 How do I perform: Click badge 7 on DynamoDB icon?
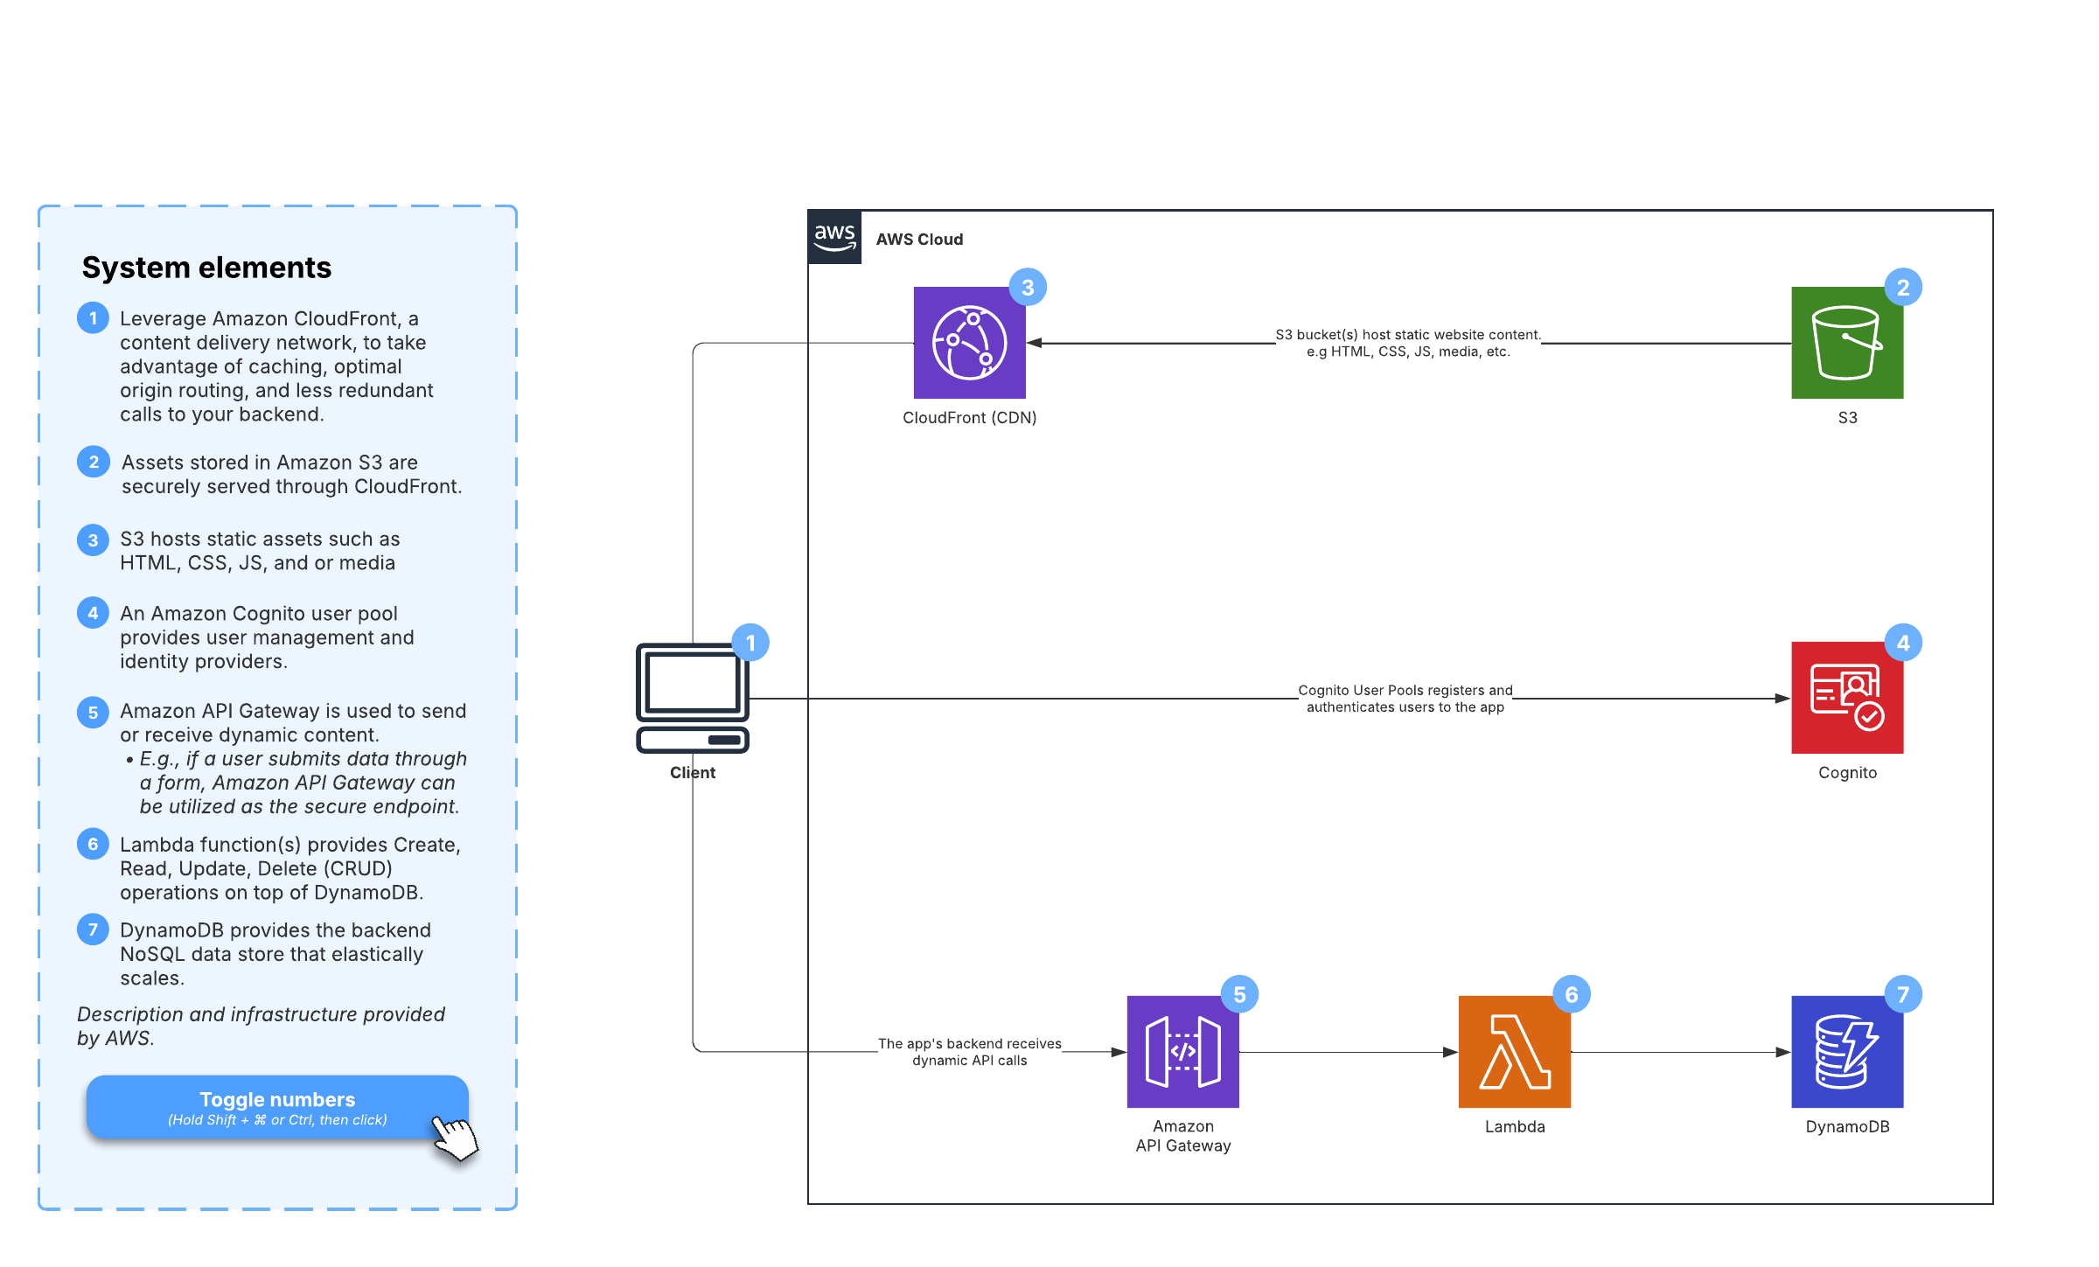(x=1902, y=995)
